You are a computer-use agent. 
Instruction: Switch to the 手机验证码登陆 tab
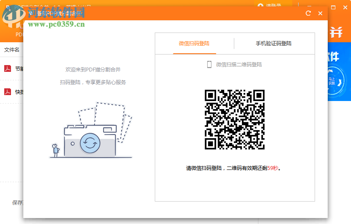pos(273,44)
